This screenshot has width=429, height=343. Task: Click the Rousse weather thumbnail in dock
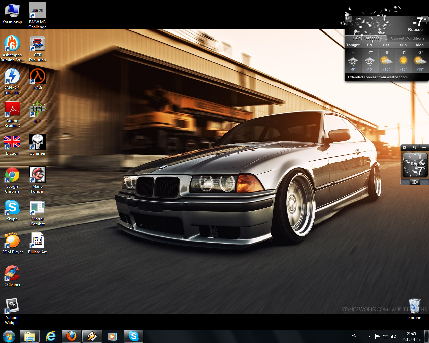click(x=415, y=165)
